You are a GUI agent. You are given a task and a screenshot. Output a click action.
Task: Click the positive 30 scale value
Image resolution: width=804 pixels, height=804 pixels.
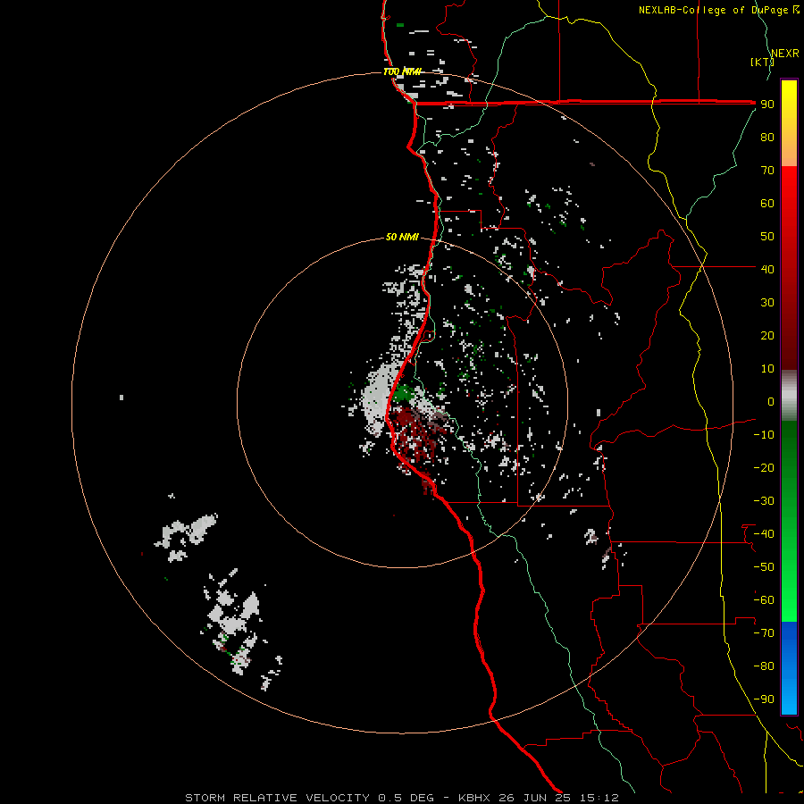click(x=767, y=303)
